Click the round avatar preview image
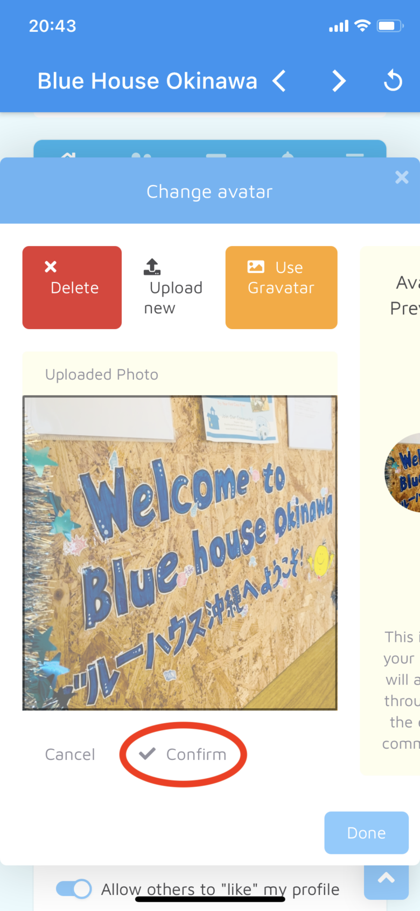 tap(402, 472)
